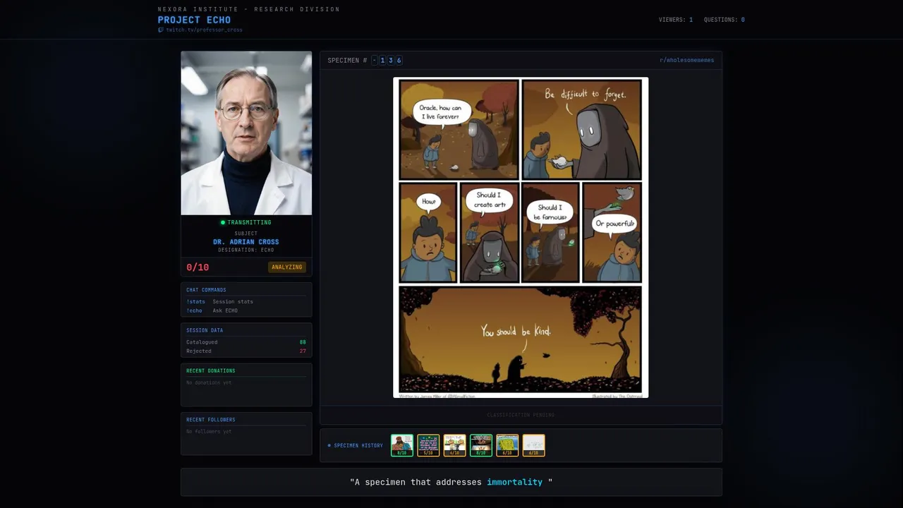The height and width of the screenshot is (508, 903).
Task: Click the CHAT COMMANDS panel header
Action: pos(206,290)
